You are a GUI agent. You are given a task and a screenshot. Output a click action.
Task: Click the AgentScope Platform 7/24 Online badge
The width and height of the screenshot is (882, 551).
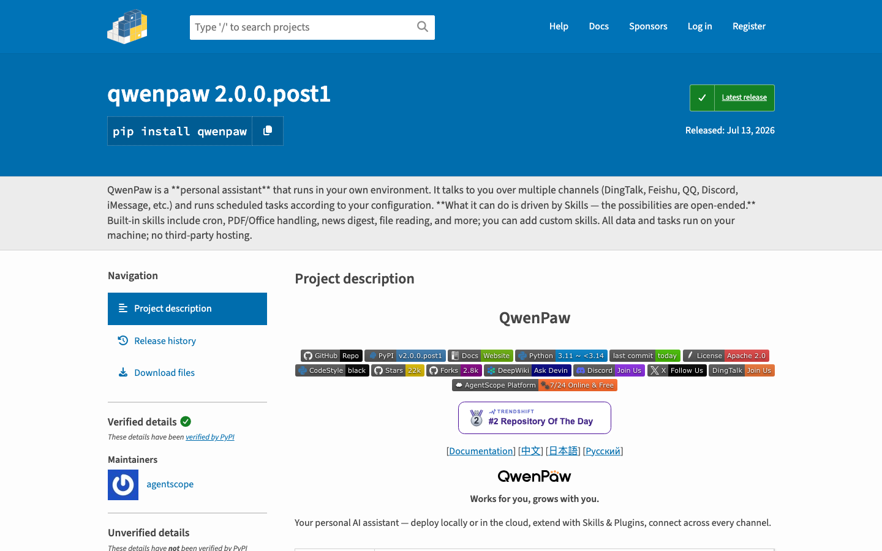coord(535,385)
